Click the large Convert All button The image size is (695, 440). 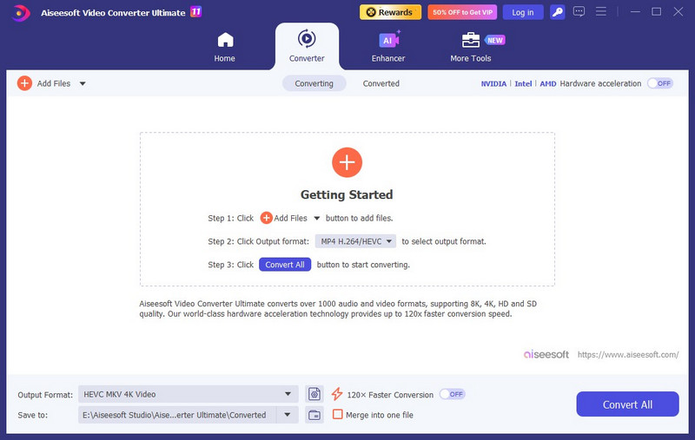coord(627,404)
